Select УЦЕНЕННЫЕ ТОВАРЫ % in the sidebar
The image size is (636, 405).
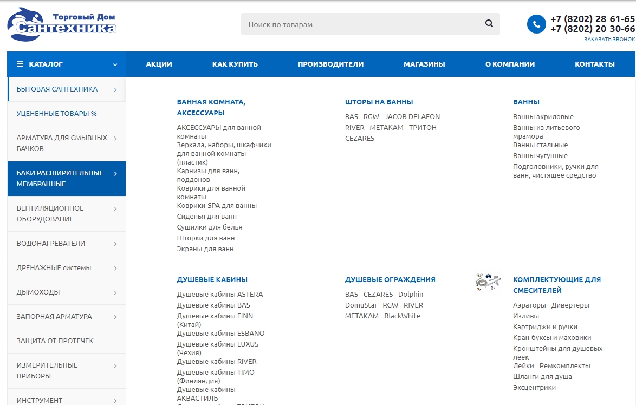[x=56, y=114]
